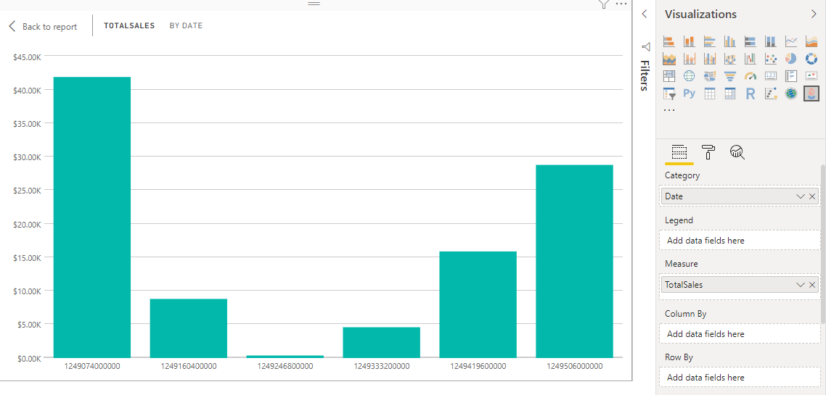Select the Multi-row card visual
Screen dimensions: 826x395
pos(791,76)
